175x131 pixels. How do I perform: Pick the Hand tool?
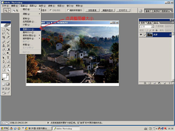tap(4, 70)
